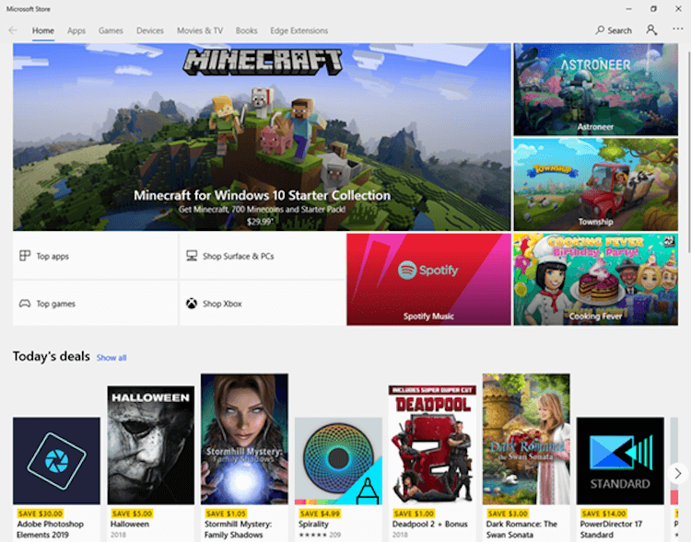Click the Spirality star rating with 209 reviews
The width and height of the screenshot is (691, 542).
pyautogui.click(x=320, y=535)
